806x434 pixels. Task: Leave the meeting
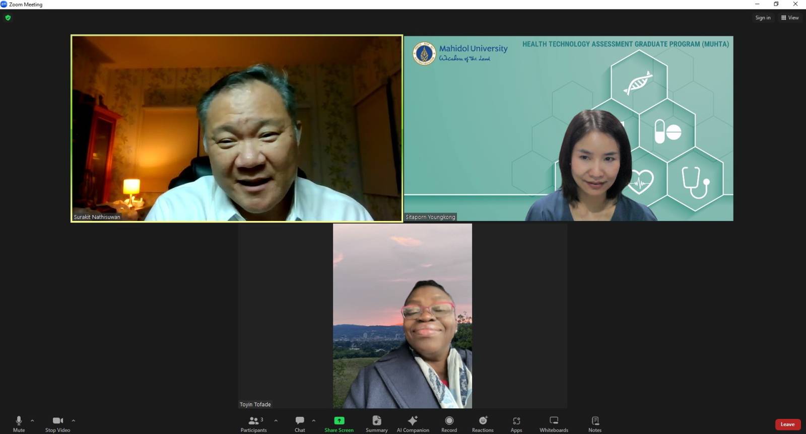coord(787,424)
